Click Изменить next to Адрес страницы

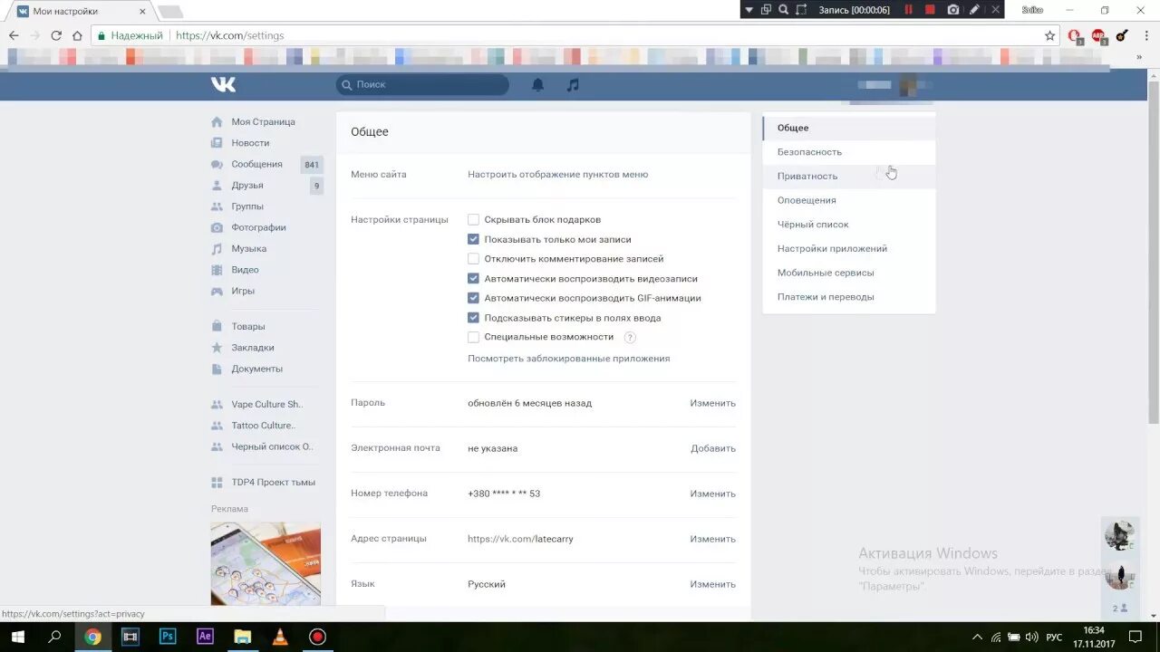point(712,539)
